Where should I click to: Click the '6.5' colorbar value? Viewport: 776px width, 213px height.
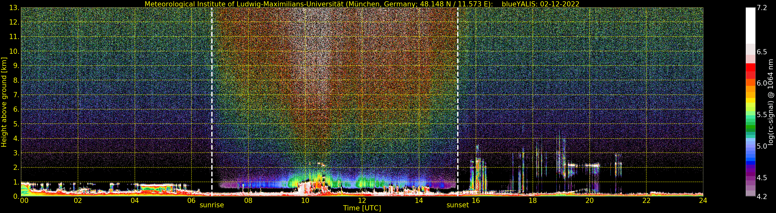(x=762, y=52)
